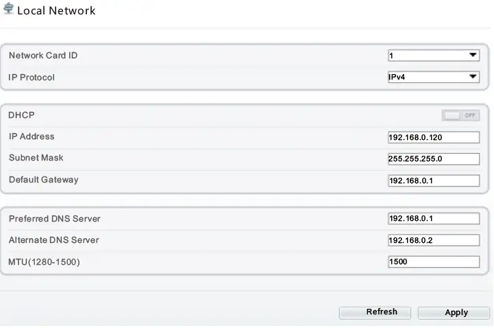Screen dimensions: 494x328
Task: Click the Network Card ID dropdown arrow
Action: pyautogui.click(x=473, y=56)
